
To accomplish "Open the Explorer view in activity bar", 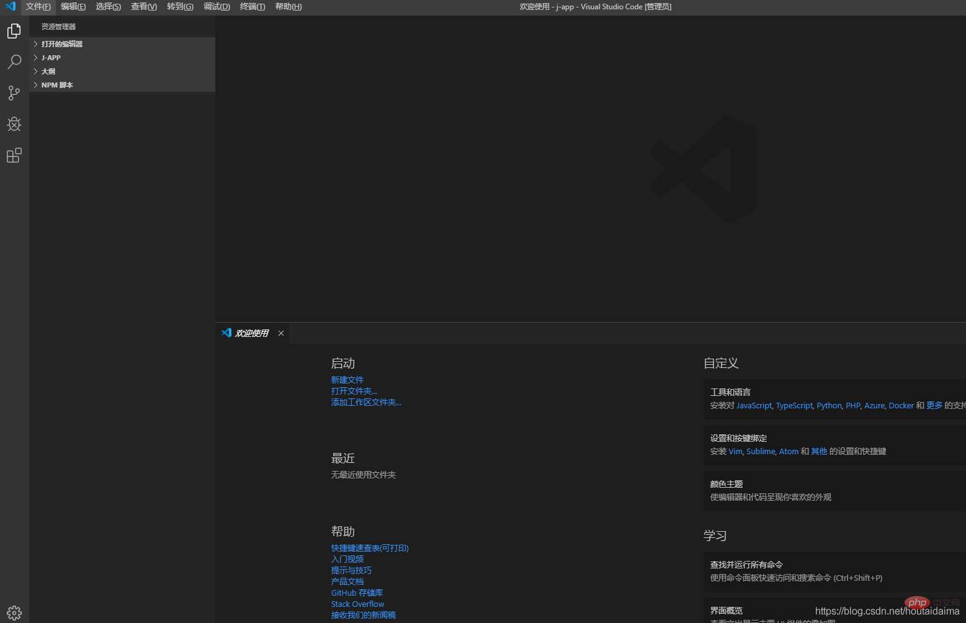I will pyautogui.click(x=14, y=31).
